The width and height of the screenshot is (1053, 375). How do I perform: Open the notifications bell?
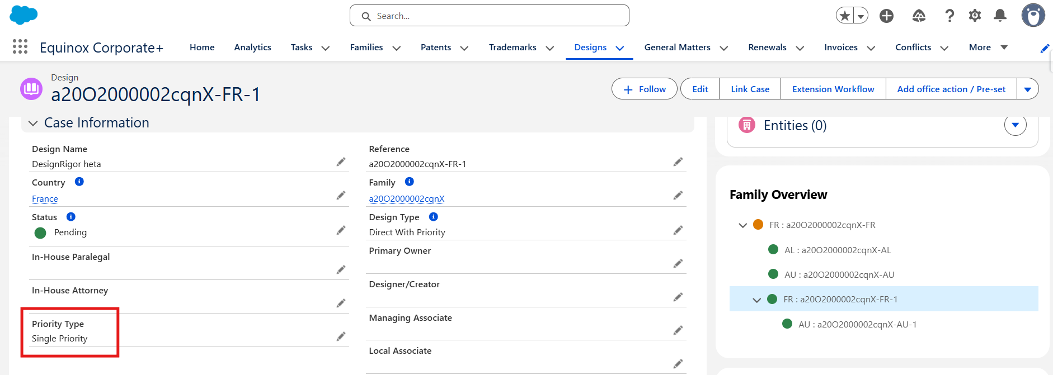pos(1000,16)
